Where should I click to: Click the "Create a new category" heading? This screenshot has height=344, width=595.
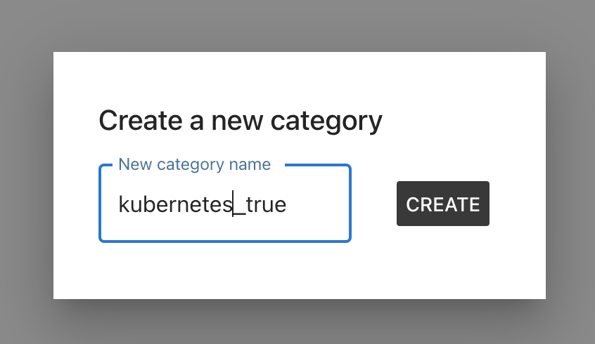(x=241, y=121)
